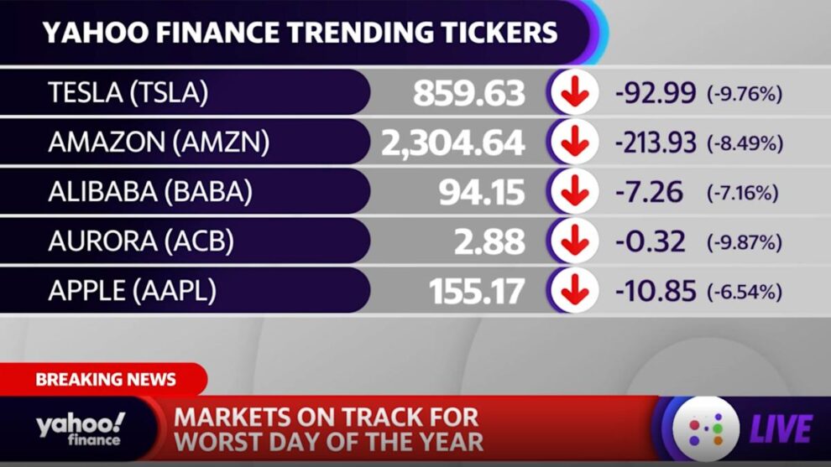Click Apple's change value -10.85
The width and height of the screenshot is (831, 467).
pos(655,291)
